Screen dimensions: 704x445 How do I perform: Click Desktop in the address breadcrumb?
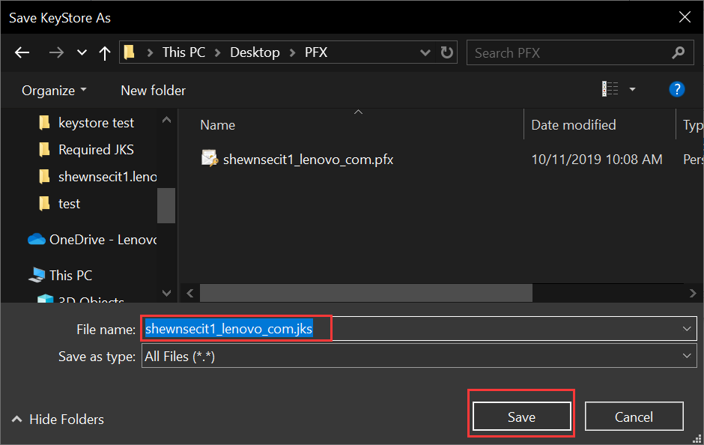tap(255, 52)
